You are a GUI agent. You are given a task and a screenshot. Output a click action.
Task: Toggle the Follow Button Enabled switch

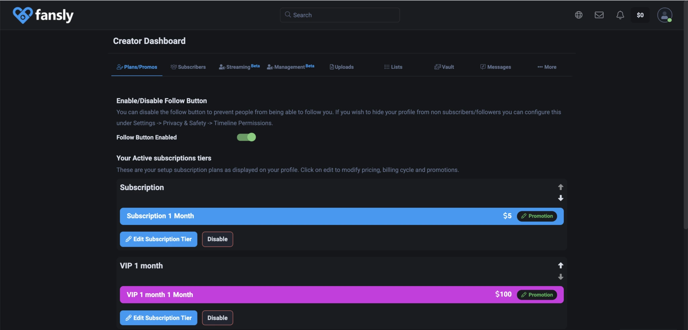click(246, 137)
